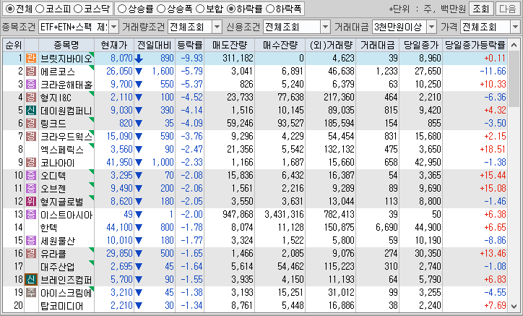Click the 경 badge next to 크라우드웍스
This screenshot has height=316, width=523.
coord(31,137)
